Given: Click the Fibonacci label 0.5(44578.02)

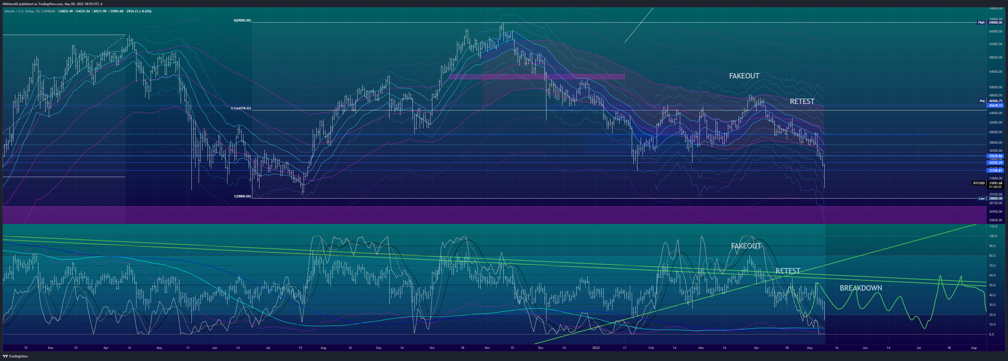Looking at the screenshot, I should tap(241, 108).
